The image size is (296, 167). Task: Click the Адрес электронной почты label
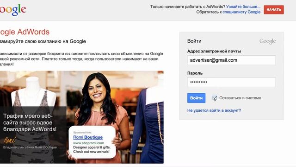pos(214,51)
